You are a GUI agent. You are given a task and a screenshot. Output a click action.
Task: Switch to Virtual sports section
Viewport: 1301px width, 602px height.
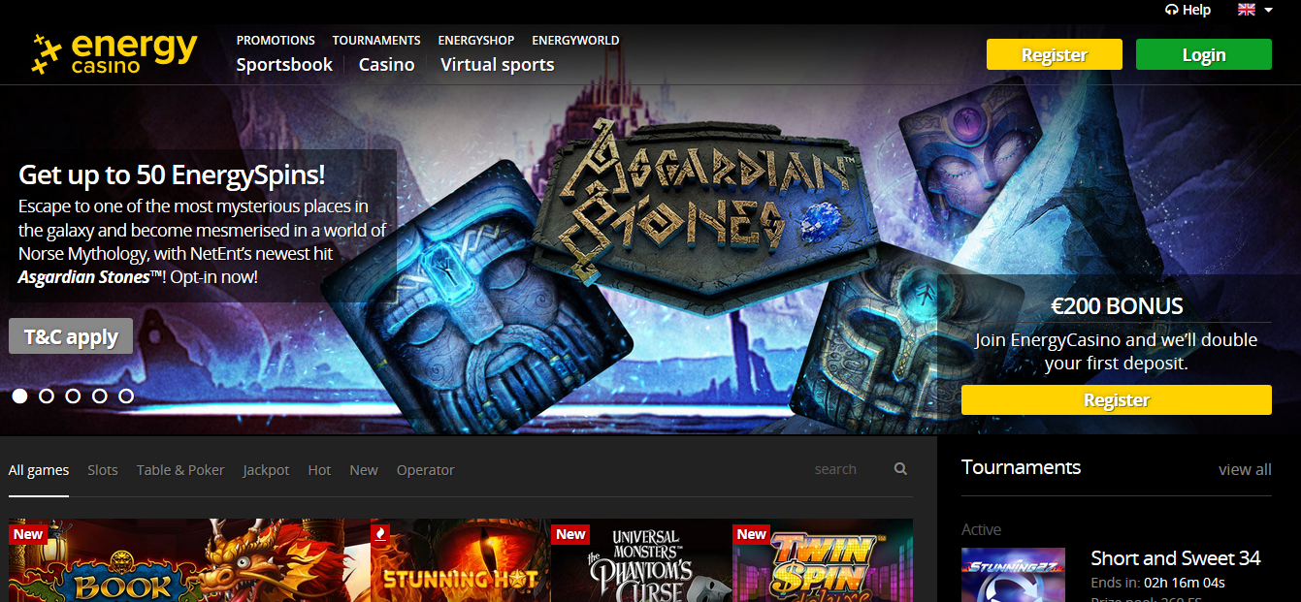pos(498,65)
